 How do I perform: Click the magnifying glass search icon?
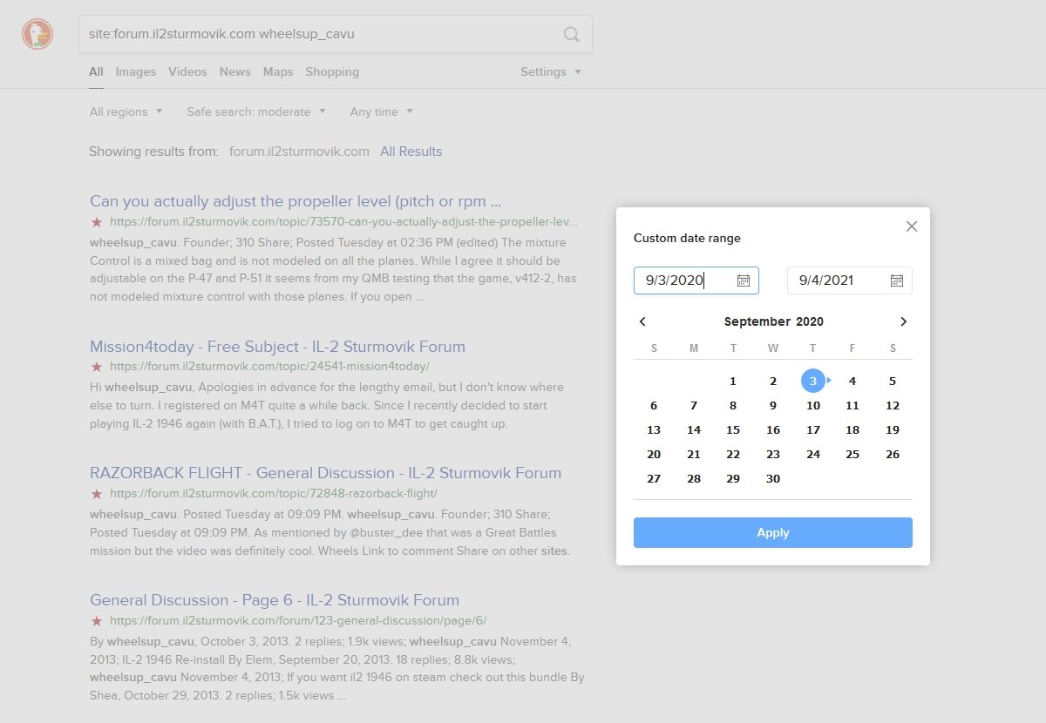(x=571, y=34)
